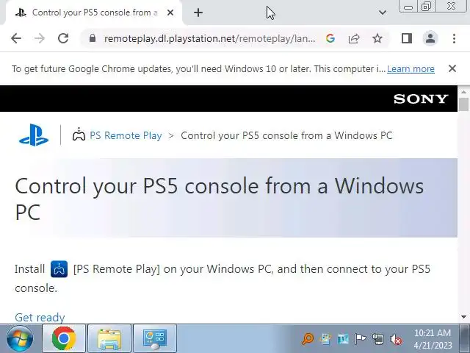Click the address bar URL

point(209,38)
